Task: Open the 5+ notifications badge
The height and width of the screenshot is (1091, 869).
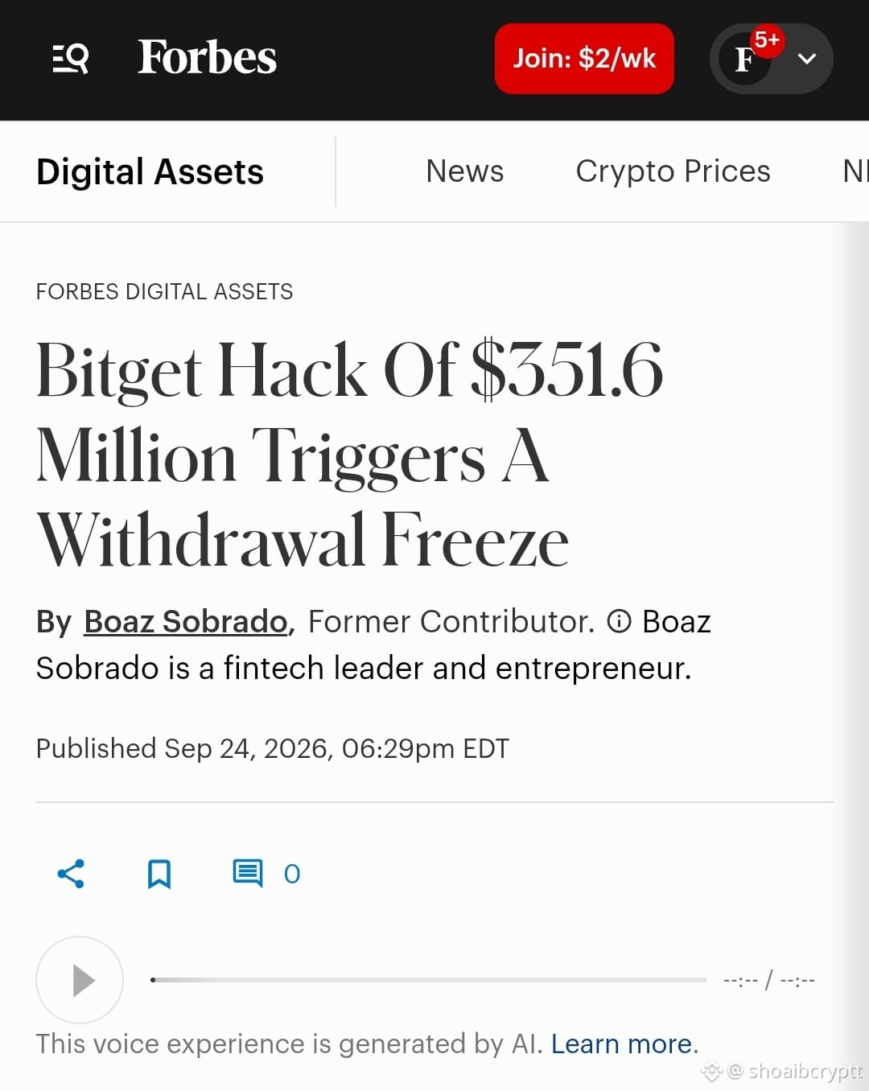Action: point(767,40)
